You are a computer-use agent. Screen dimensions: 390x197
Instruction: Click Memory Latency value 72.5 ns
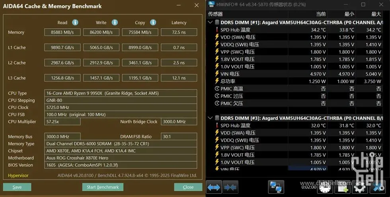[179, 32]
